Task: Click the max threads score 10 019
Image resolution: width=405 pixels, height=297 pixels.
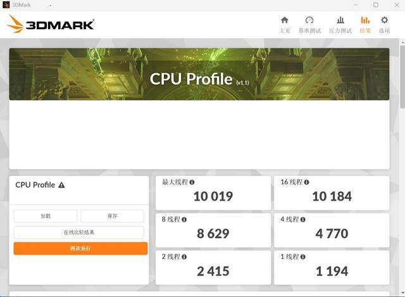Action: [213, 196]
